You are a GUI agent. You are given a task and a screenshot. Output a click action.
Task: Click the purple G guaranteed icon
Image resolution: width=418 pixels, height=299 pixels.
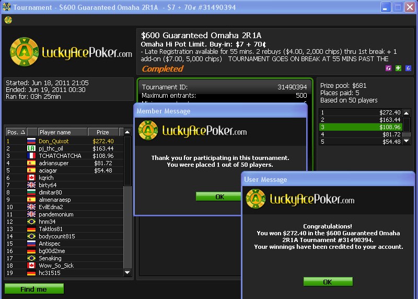click(x=388, y=68)
